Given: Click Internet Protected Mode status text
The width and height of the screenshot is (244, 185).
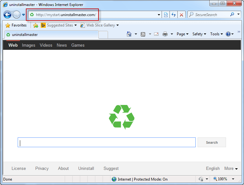Looking at the screenshot, I should (x=143, y=179).
